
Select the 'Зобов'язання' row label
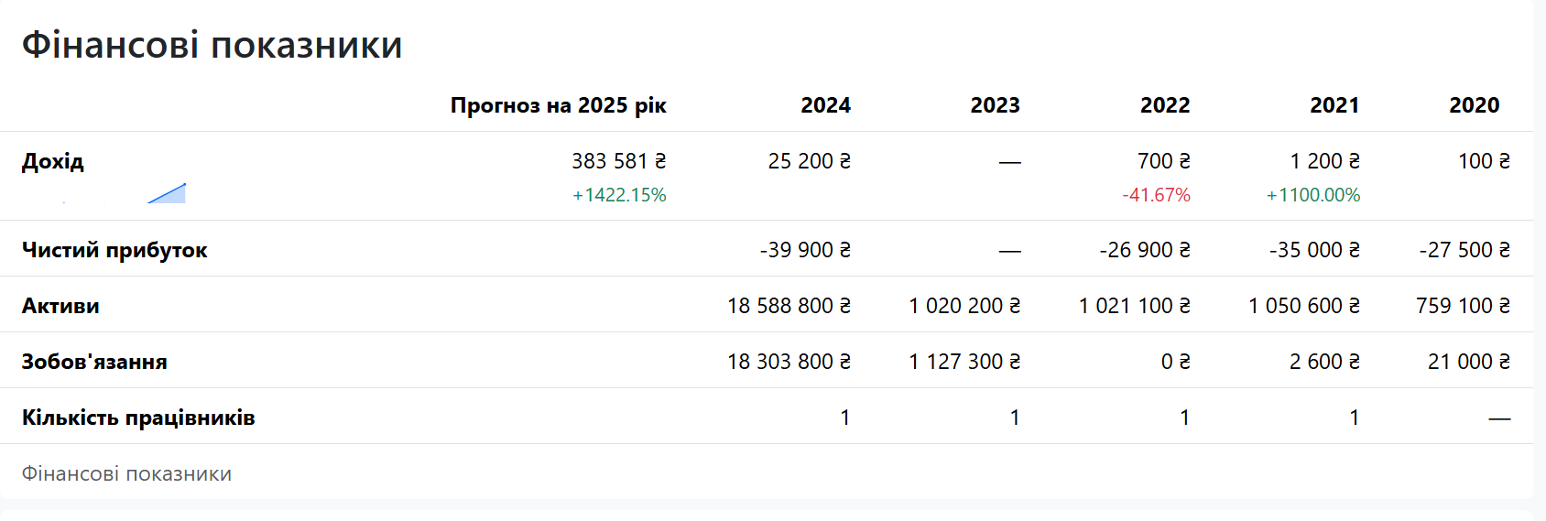point(94,362)
